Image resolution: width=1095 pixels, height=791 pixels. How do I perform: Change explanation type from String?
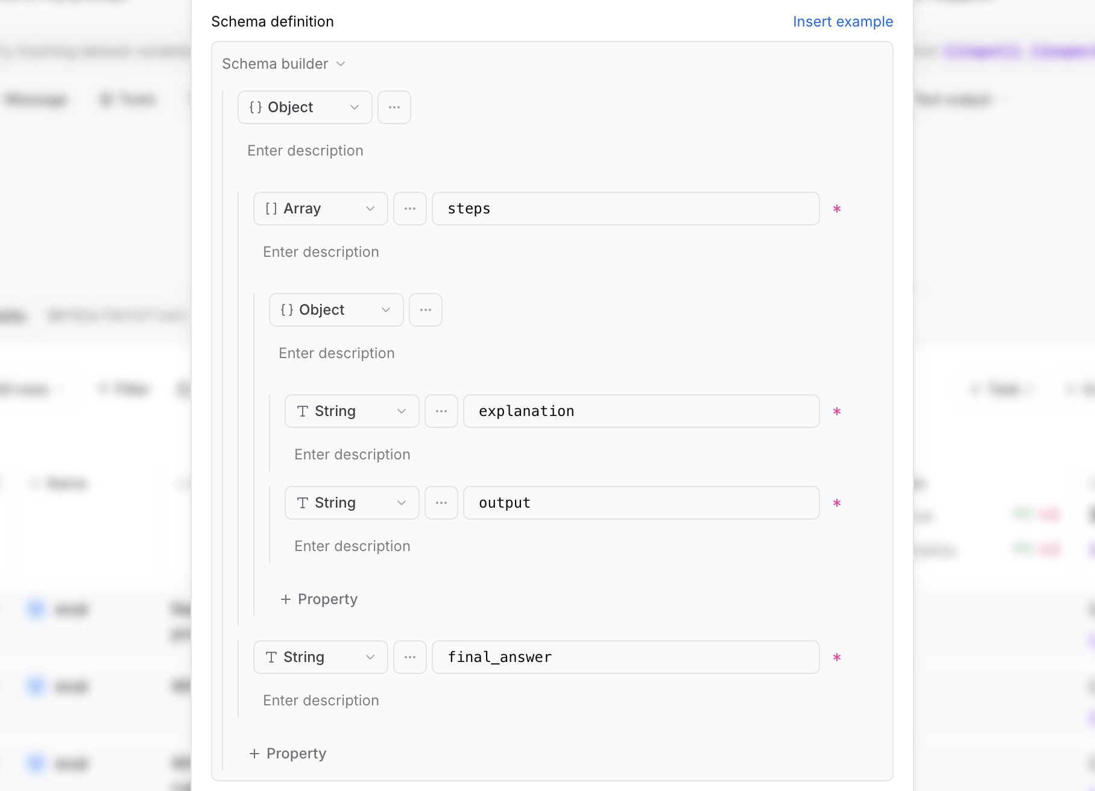(352, 411)
